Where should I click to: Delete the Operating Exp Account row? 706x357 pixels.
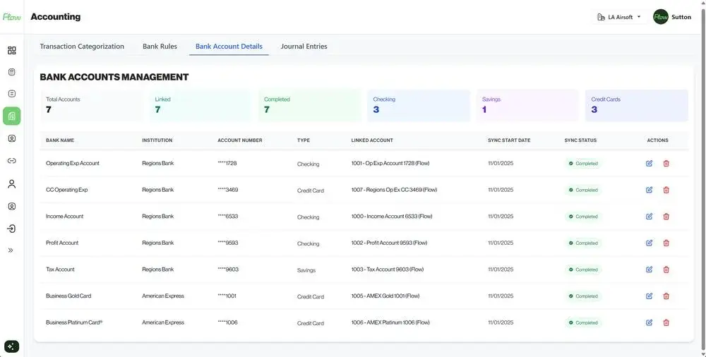666,164
